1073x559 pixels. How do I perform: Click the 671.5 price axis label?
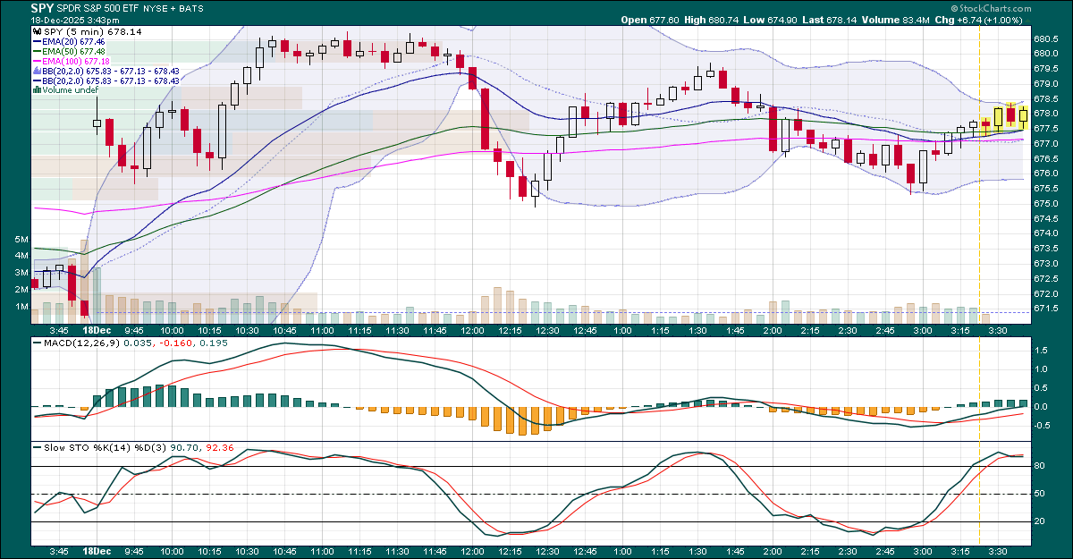[x=1047, y=308]
